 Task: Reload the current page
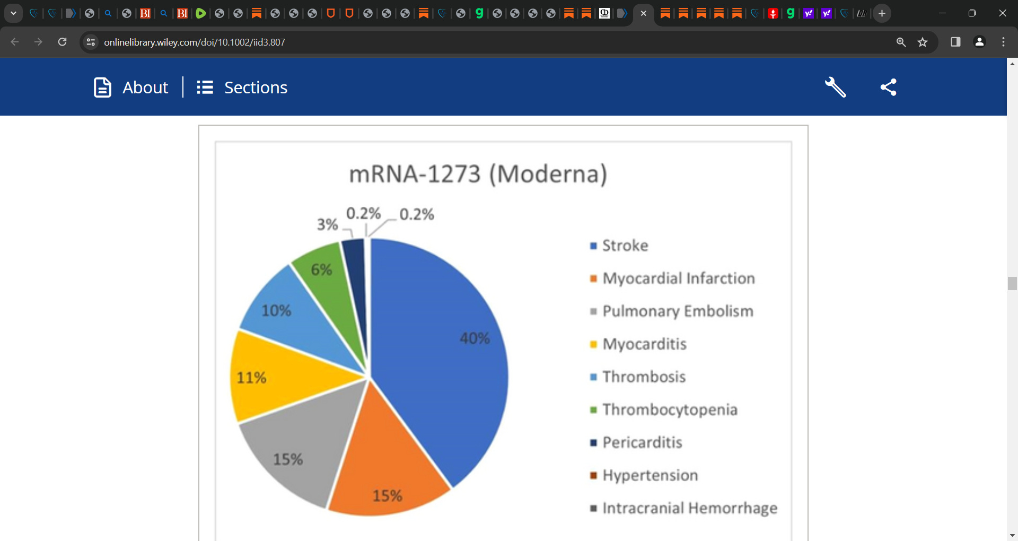(x=62, y=42)
